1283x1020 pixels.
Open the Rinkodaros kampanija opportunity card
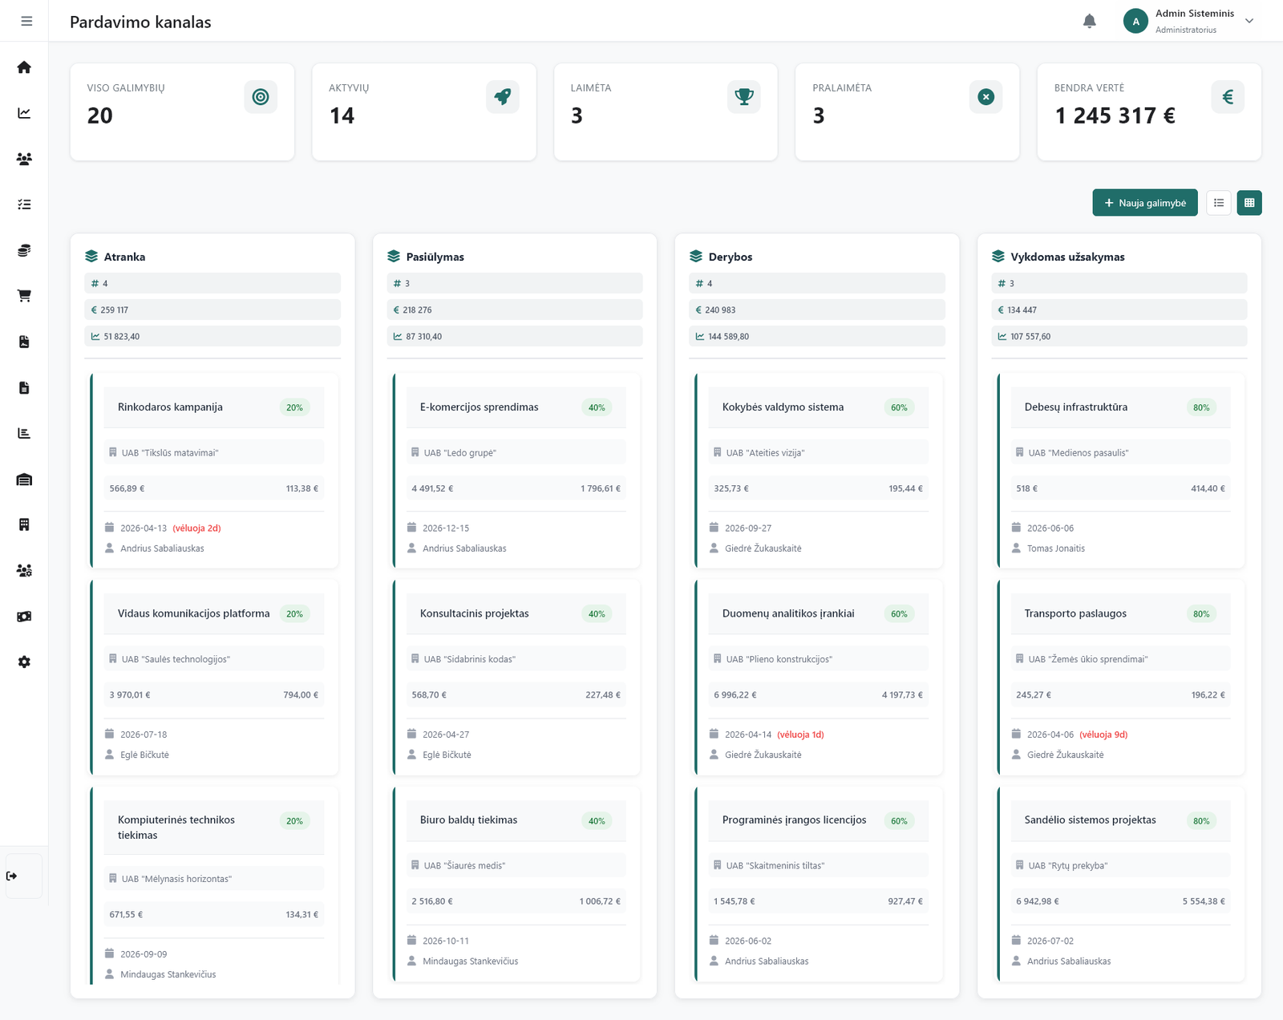[x=170, y=407]
